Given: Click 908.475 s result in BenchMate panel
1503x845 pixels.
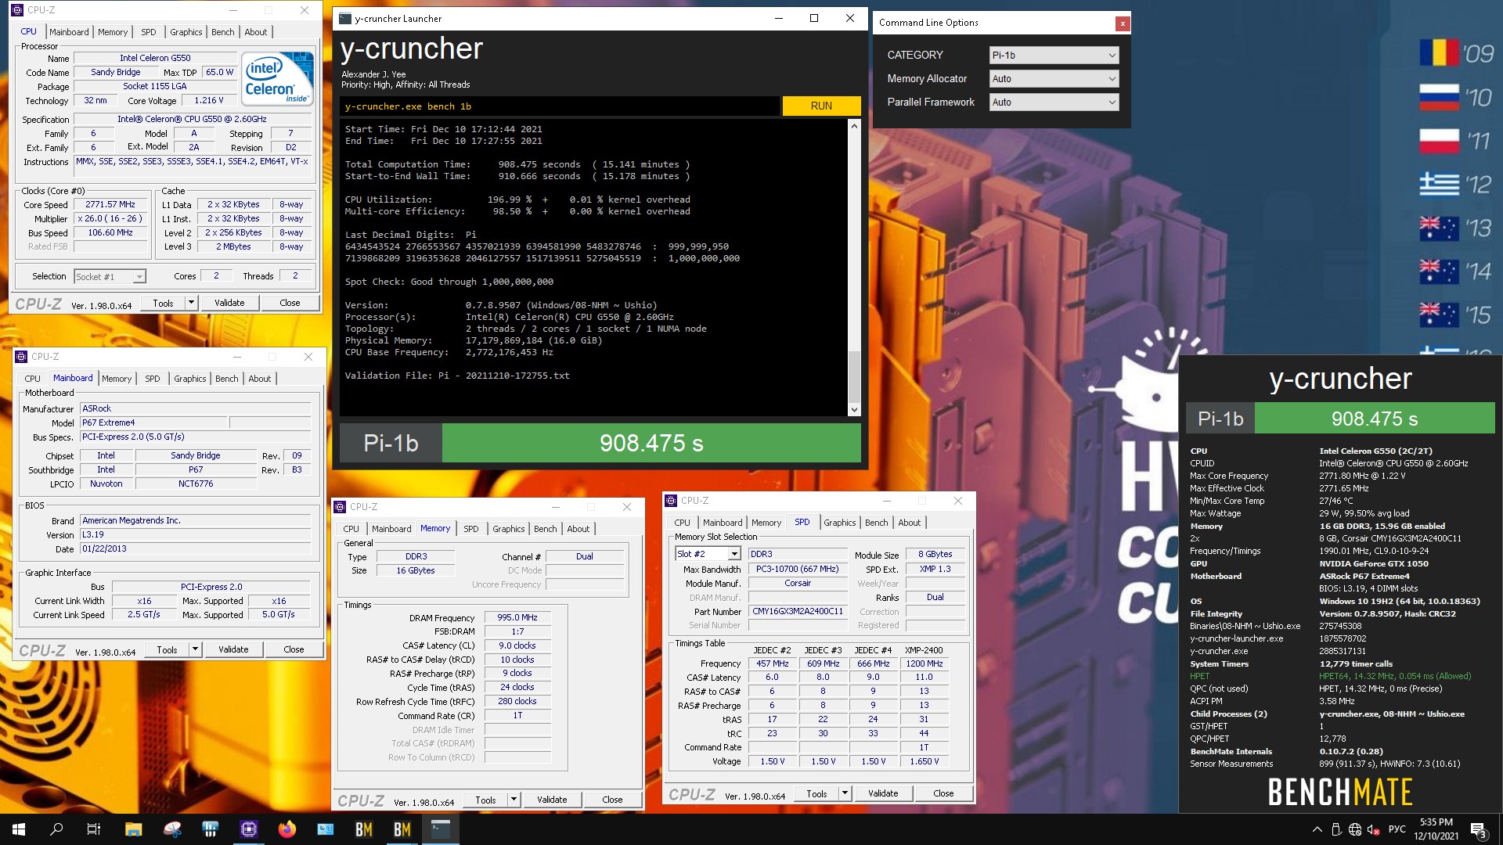Looking at the screenshot, I should [1375, 419].
